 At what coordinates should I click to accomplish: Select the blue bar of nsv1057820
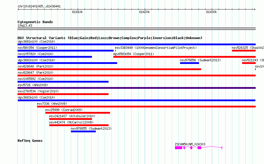click(55, 57)
